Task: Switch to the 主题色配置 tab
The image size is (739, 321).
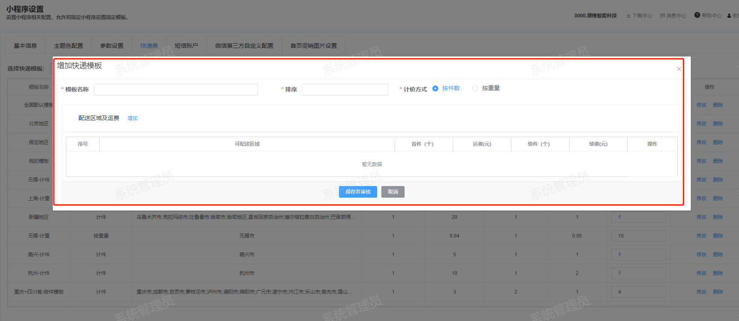Action: (69, 46)
